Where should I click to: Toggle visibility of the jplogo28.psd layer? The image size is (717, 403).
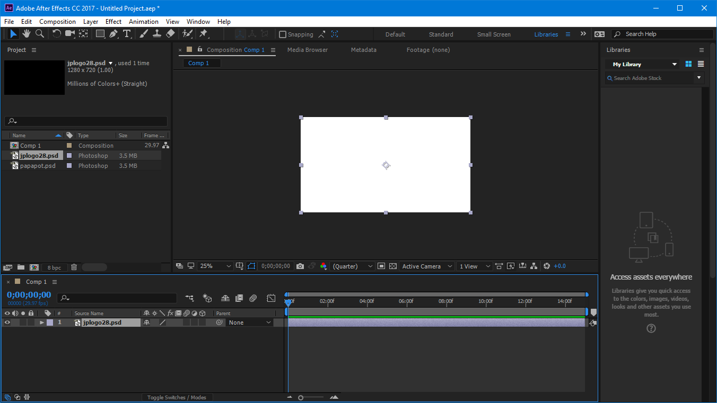click(6, 322)
